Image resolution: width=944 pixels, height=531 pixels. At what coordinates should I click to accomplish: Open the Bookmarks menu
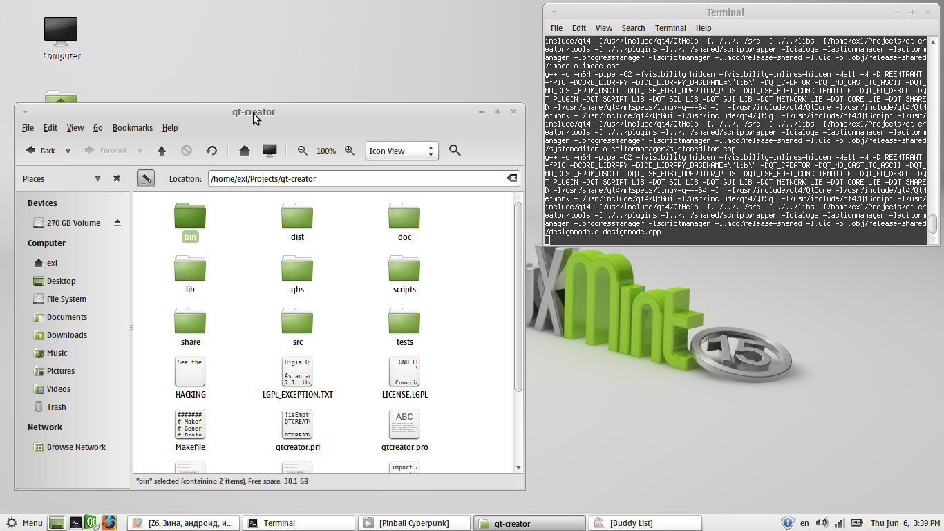point(133,127)
